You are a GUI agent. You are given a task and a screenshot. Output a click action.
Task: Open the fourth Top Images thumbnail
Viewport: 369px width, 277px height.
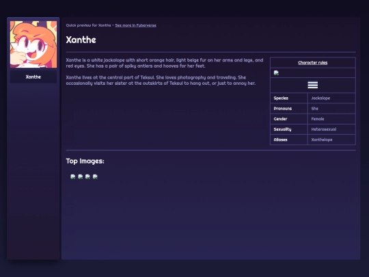coord(95,176)
